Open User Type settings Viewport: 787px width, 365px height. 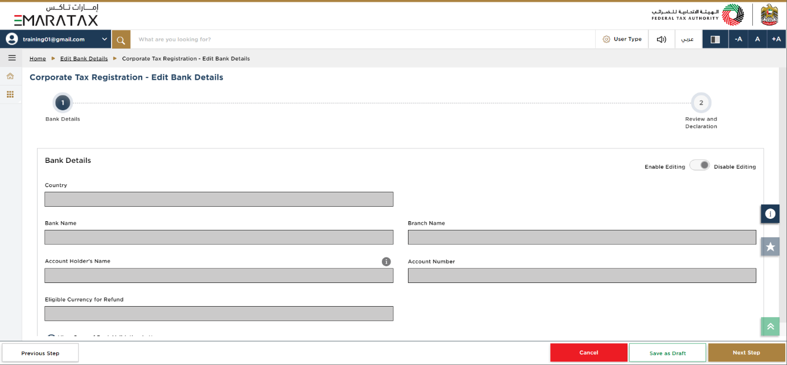pyautogui.click(x=622, y=39)
